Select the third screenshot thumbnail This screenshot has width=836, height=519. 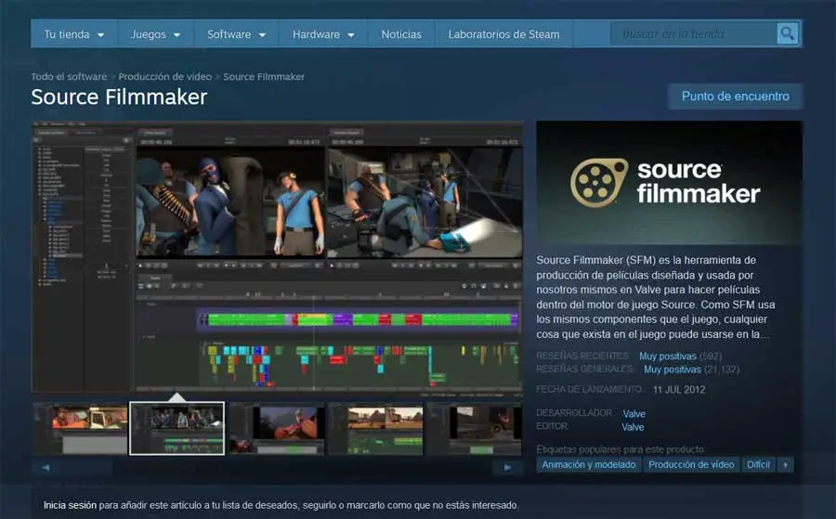277,428
